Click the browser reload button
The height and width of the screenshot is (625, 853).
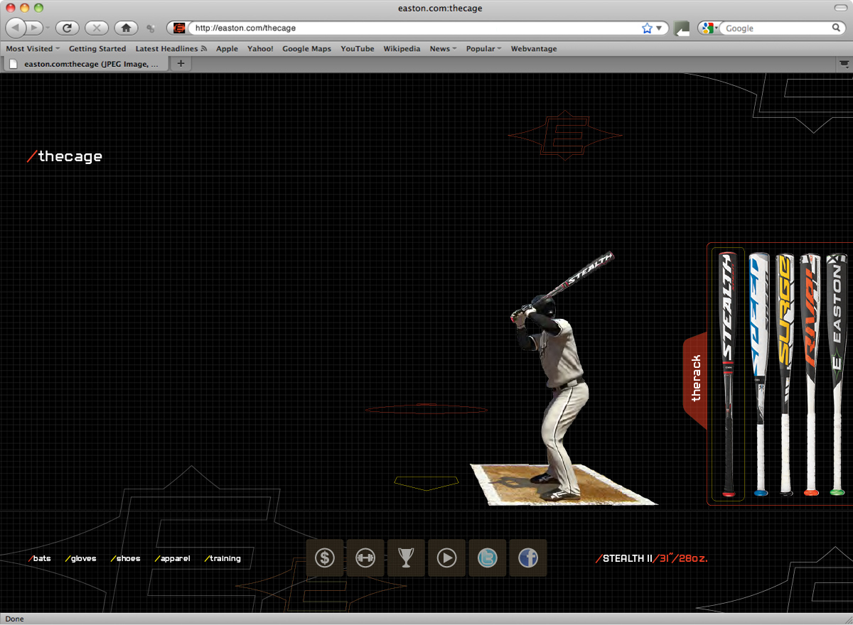pos(68,28)
